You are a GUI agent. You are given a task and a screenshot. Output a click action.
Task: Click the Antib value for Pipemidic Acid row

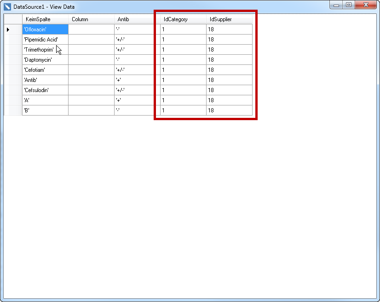138,40
